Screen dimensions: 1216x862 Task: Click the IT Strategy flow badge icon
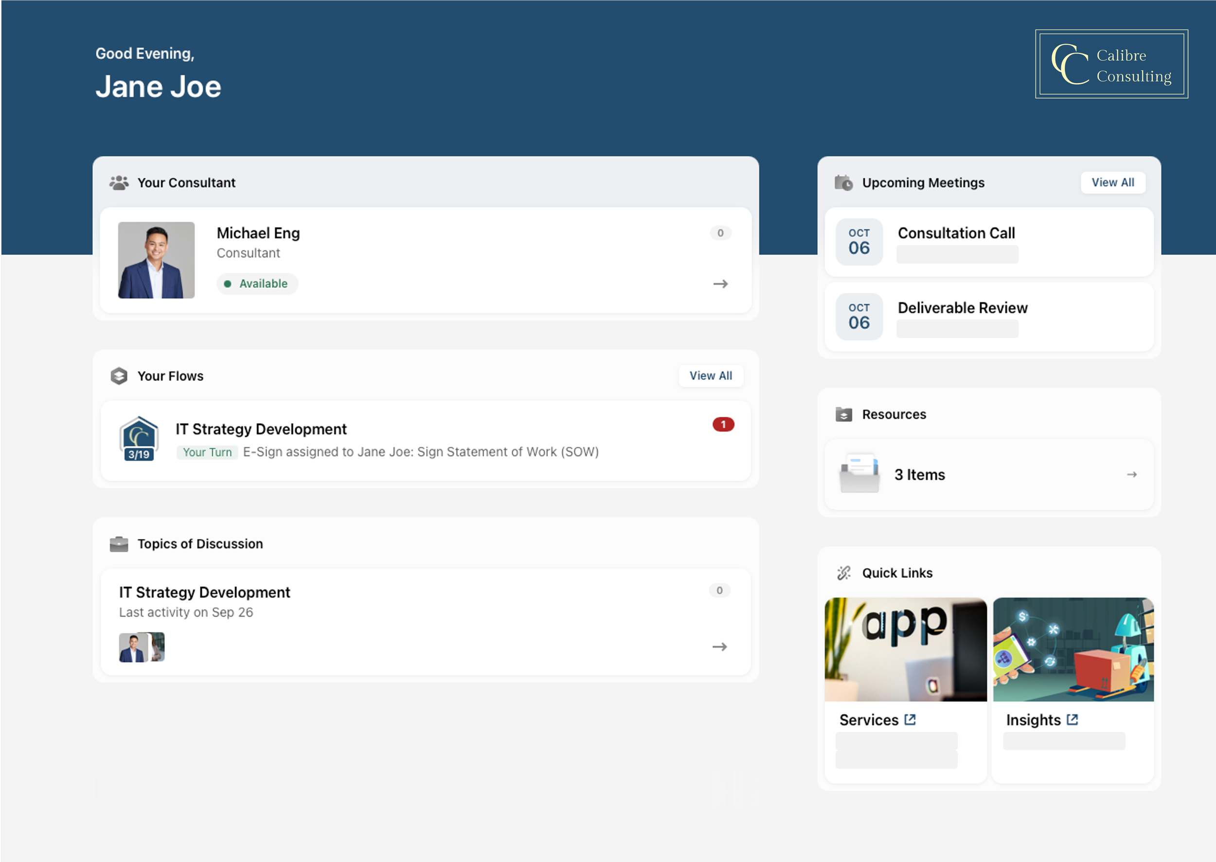[x=139, y=438]
